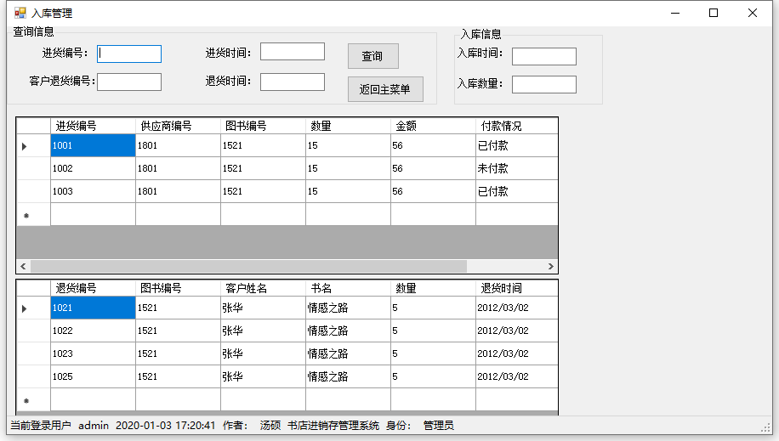Click the 已付款 cell in row 1001

517,145
